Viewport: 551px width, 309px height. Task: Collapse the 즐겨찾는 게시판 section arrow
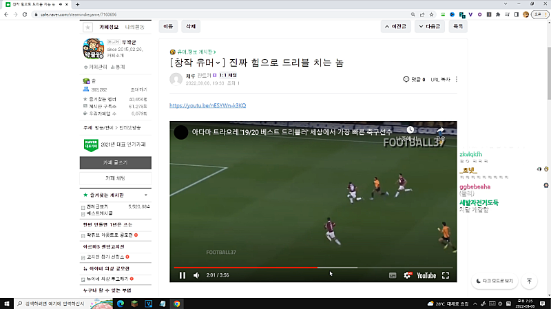click(146, 195)
